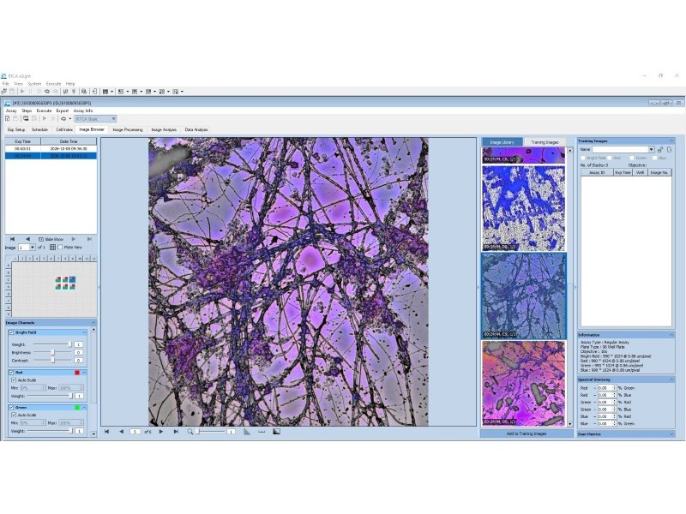Select the angle measurement tool icon
The width and height of the screenshot is (686, 514).
coord(247,432)
